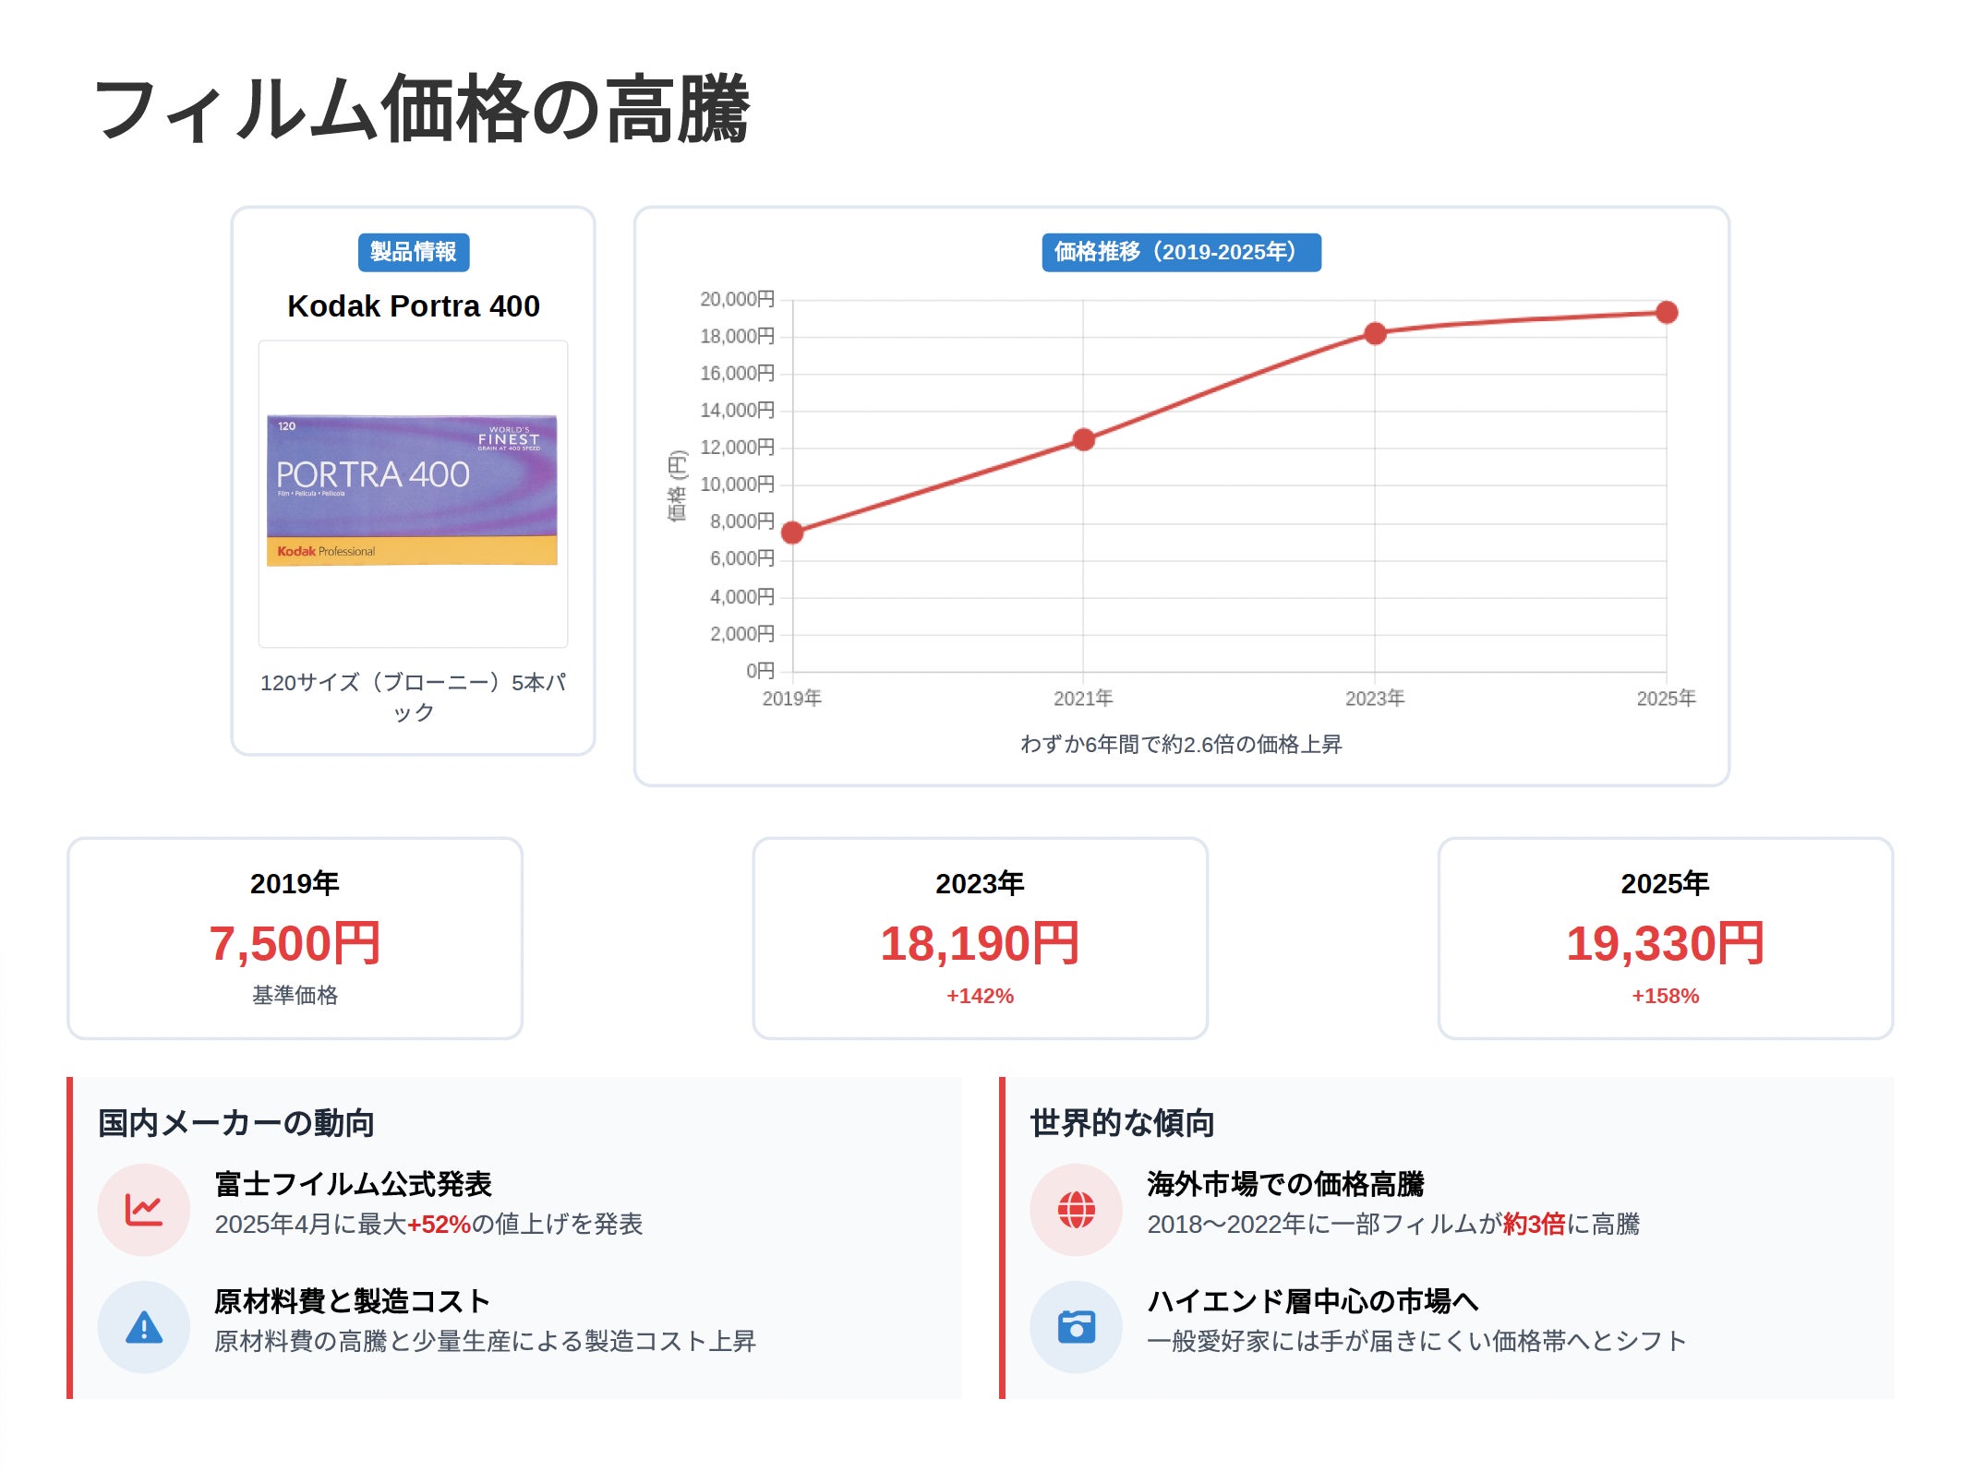Screen dimensions: 1963x1471
Task: Click the +52% red highlighted text
Action: point(439,1225)
